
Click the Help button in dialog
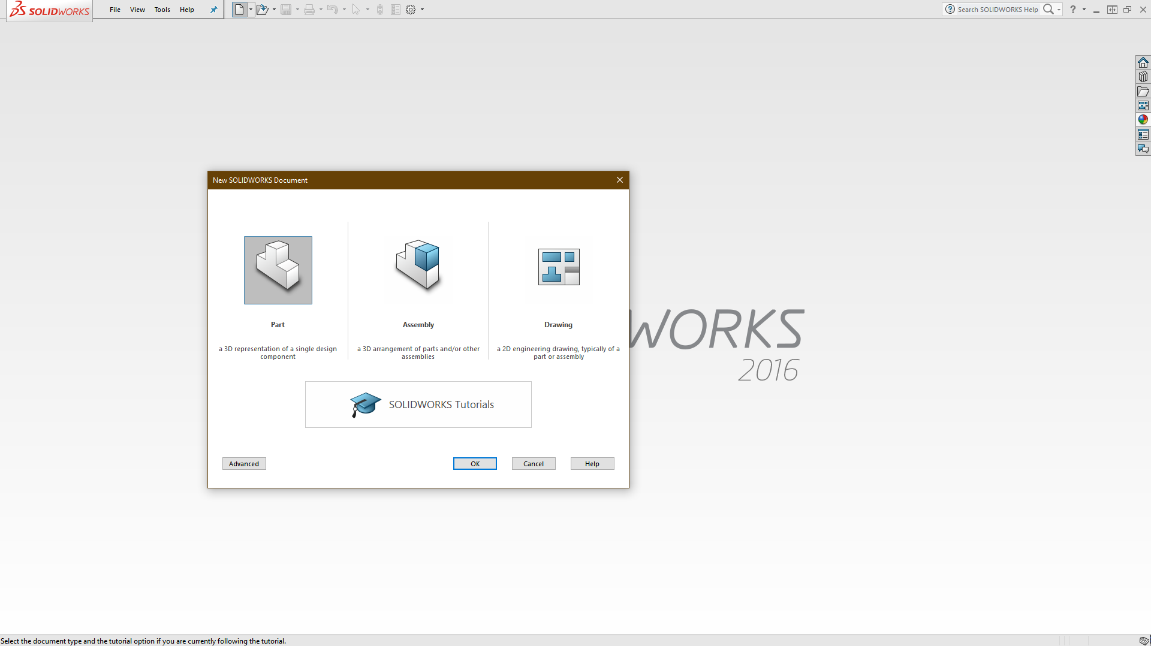pos(592,464)
